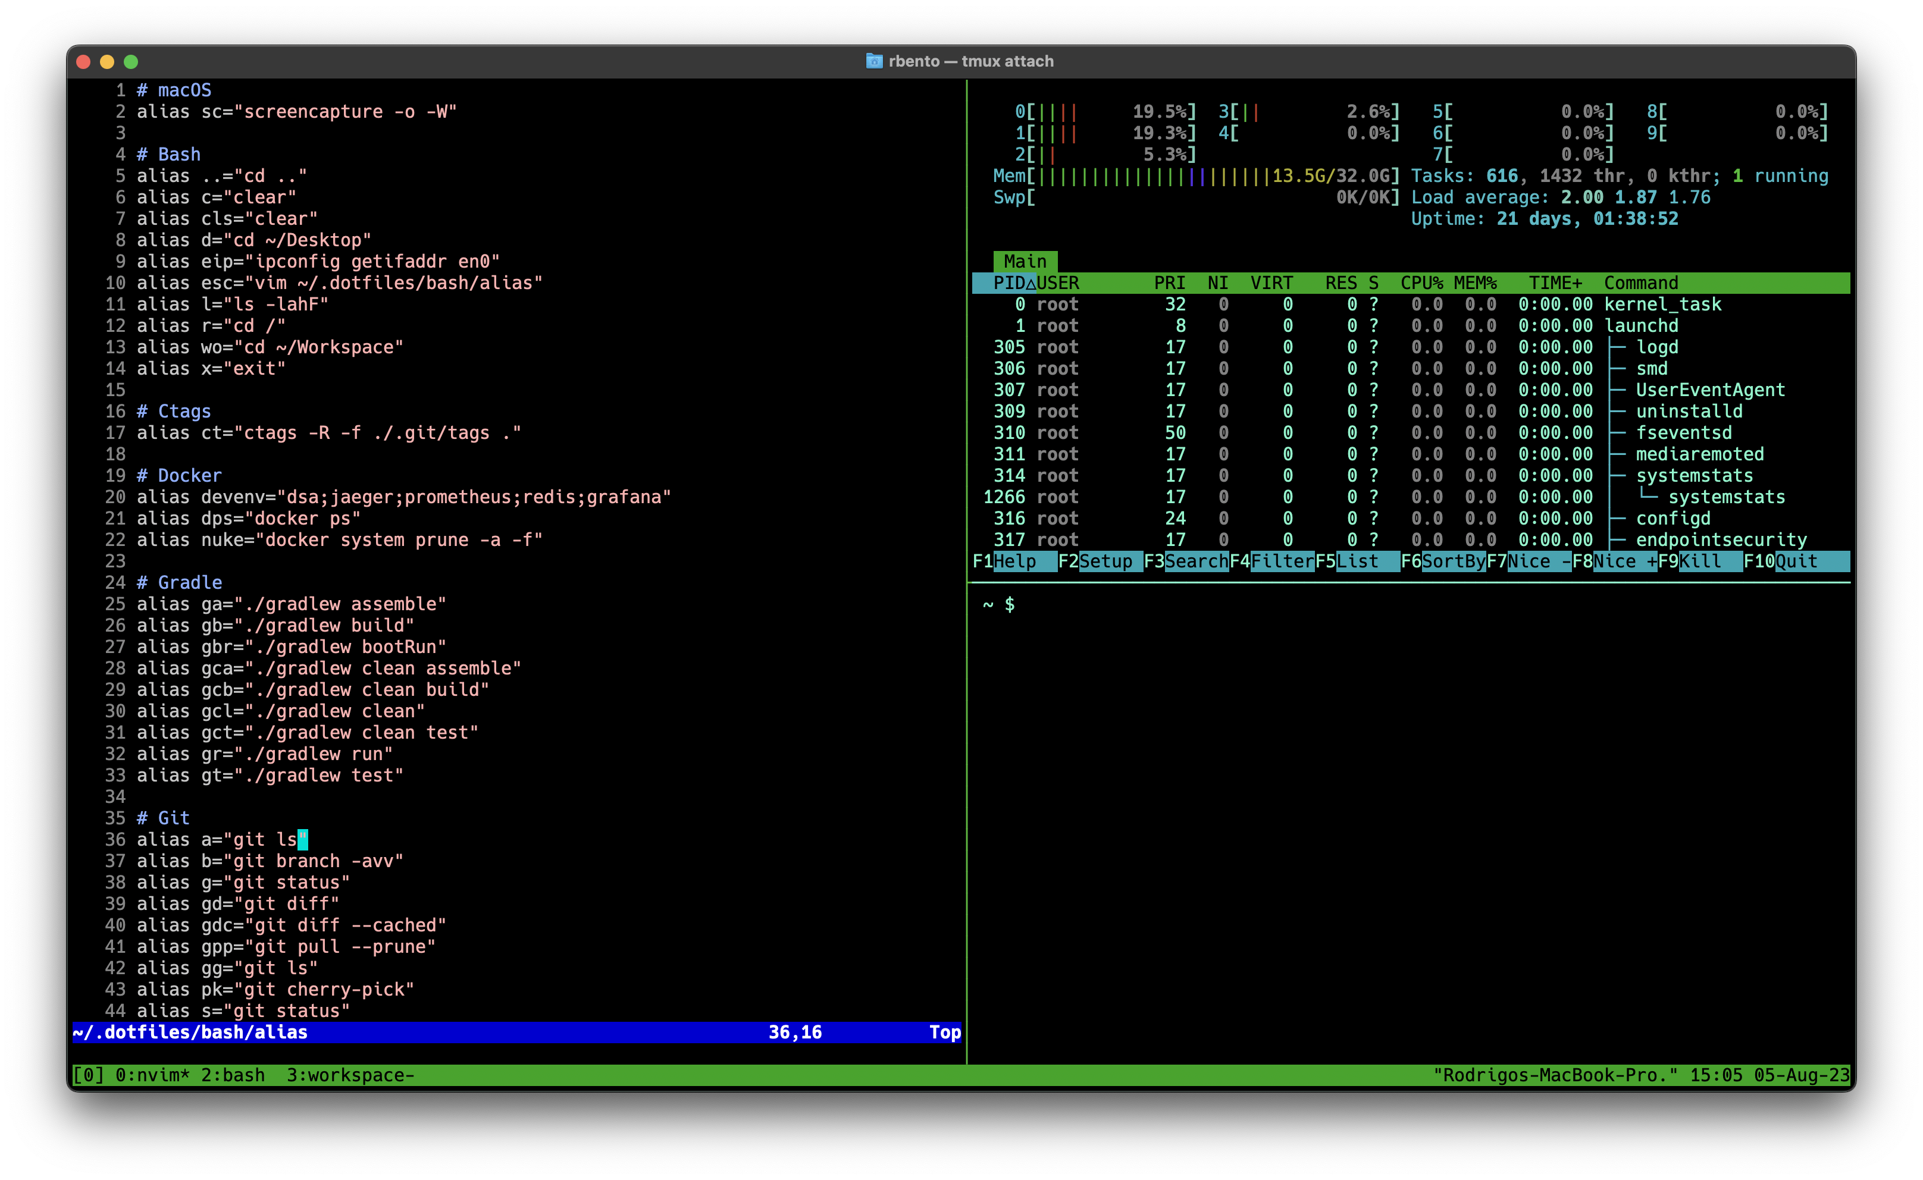Sort by the PRI column header

(1170, 283)
